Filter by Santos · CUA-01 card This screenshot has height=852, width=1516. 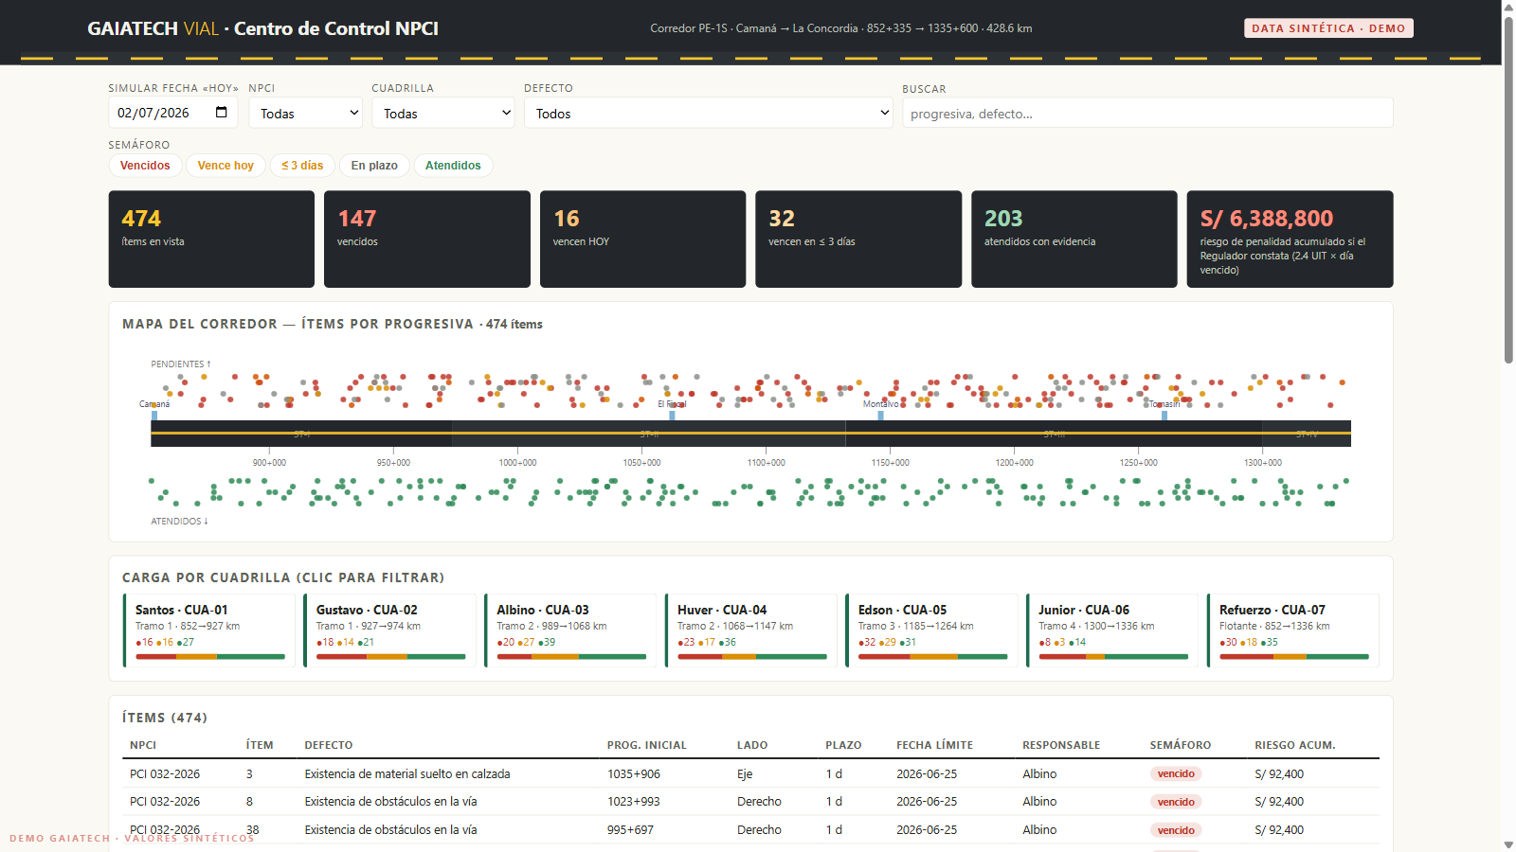pos(209,630)
